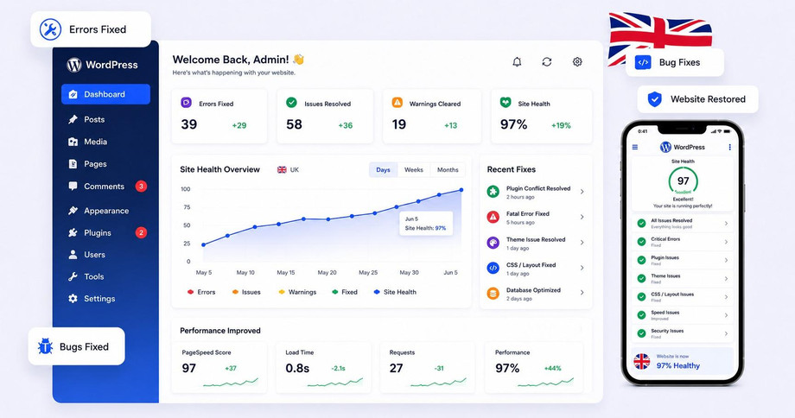
Task: Open the Theme Issues row on phone
Action: click(x=683, y=279)
